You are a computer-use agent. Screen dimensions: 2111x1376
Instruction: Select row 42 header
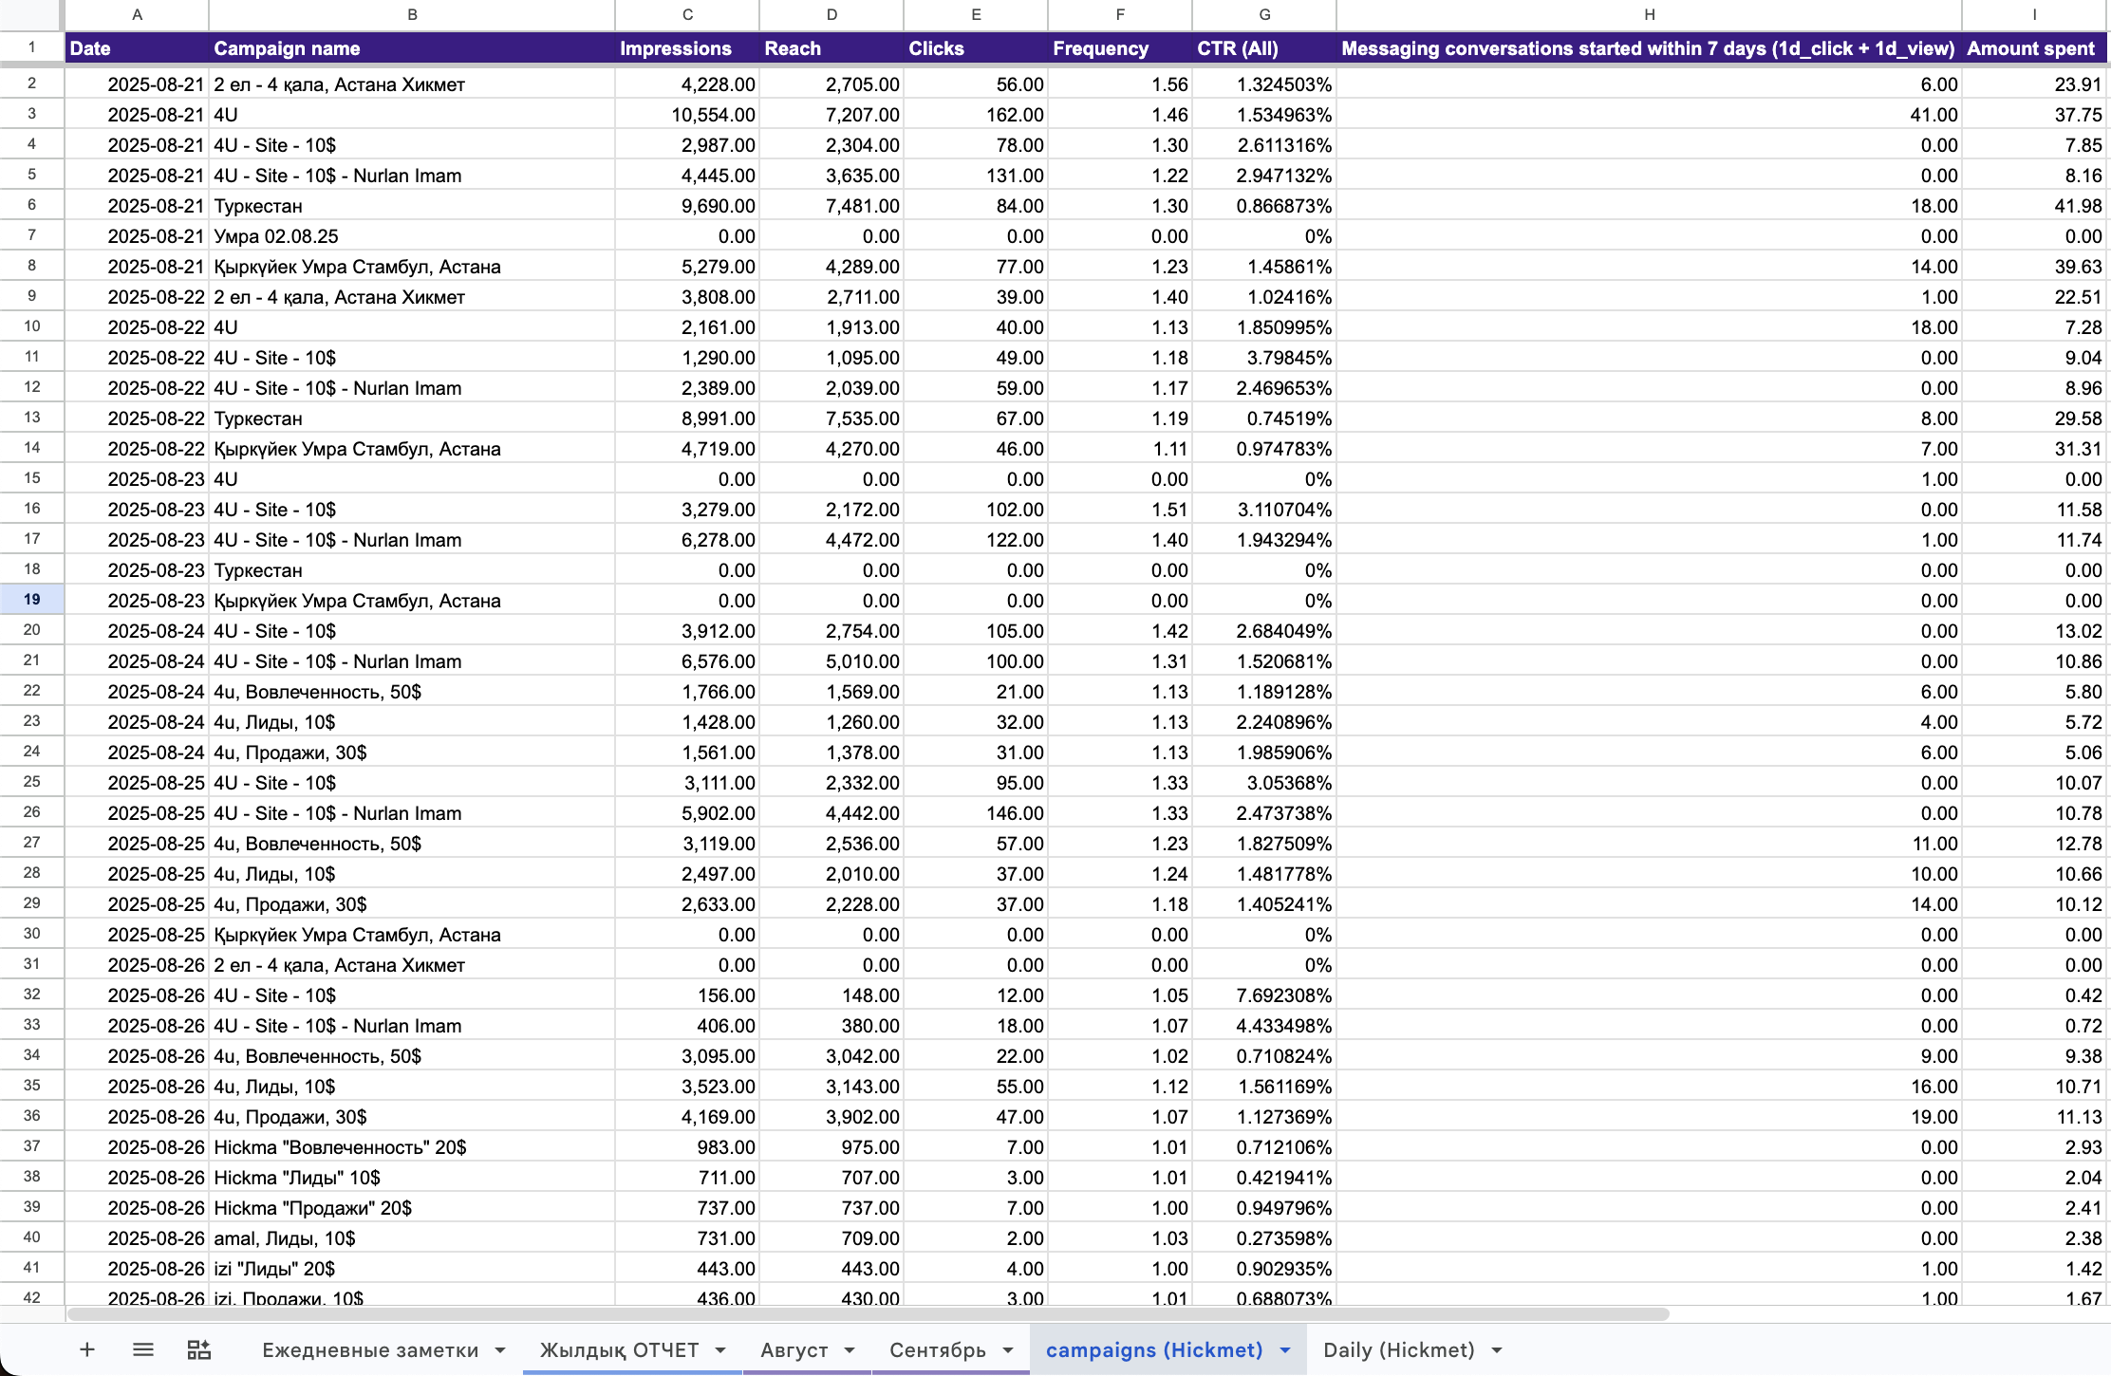[x=31, y=1296]
